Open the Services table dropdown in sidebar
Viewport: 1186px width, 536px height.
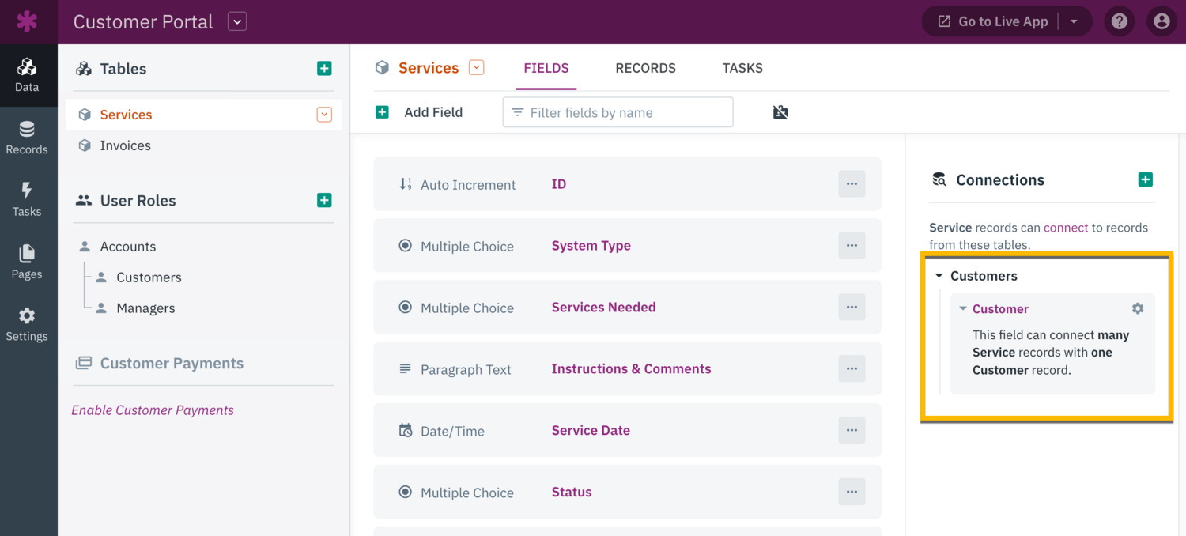tap(324, 115)
